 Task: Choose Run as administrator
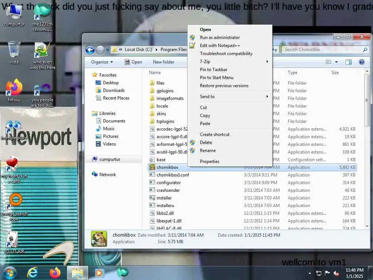click(x=230, y=38)
